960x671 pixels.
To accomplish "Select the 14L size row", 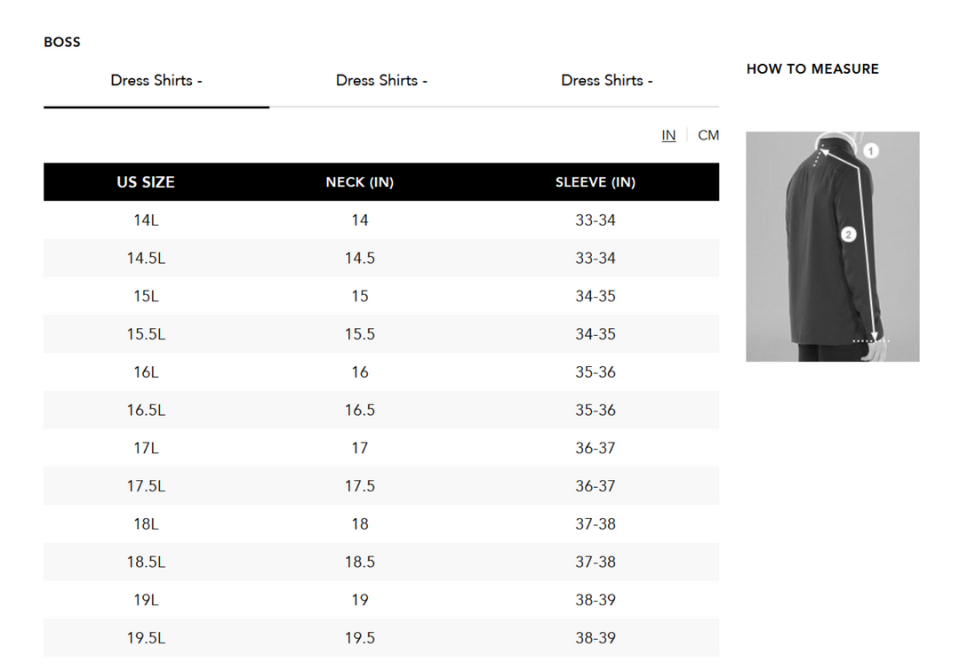I will pyautogui.click(x=146, y=220).
